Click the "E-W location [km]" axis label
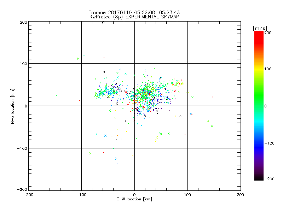 [134, 199]
